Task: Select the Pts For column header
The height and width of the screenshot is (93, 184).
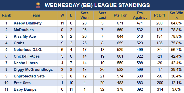Action: (x=120, y=15)
